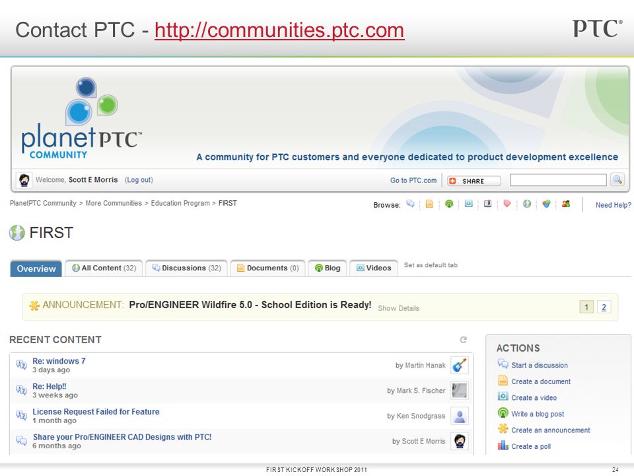Follow the Go to PTC.com link
The height and width of the screenshot is (476, 634).
click(x=413, y=180)
